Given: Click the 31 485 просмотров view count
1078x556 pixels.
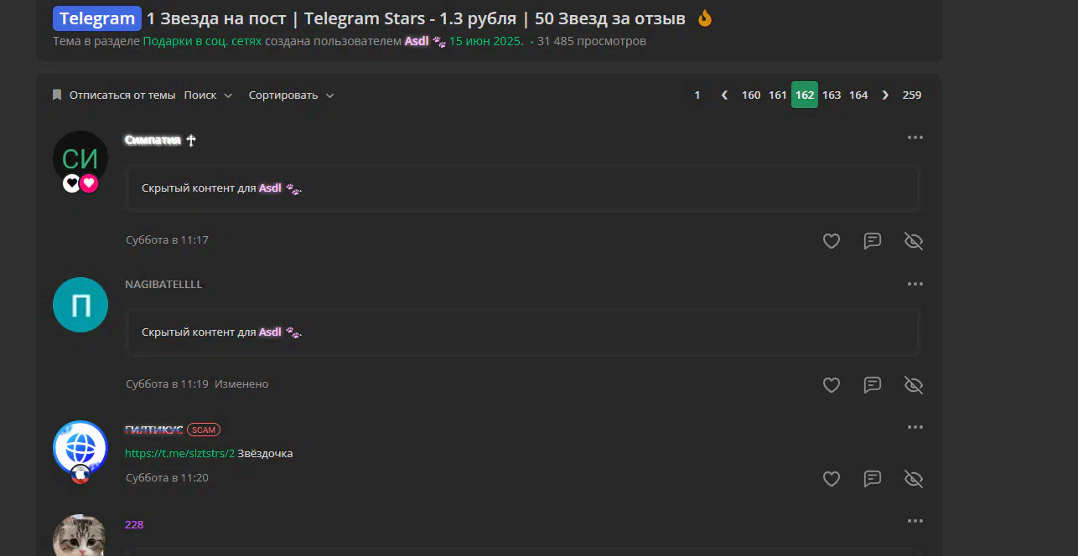Looking at the screenshot, I should 592,41.
